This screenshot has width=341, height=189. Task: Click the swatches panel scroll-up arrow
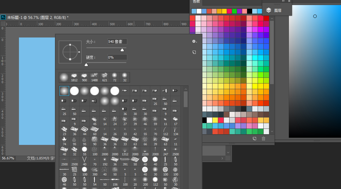coord(272,19)
